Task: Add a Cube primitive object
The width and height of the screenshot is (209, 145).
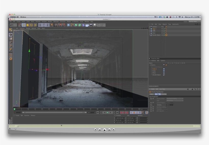Action: [68, 25]
